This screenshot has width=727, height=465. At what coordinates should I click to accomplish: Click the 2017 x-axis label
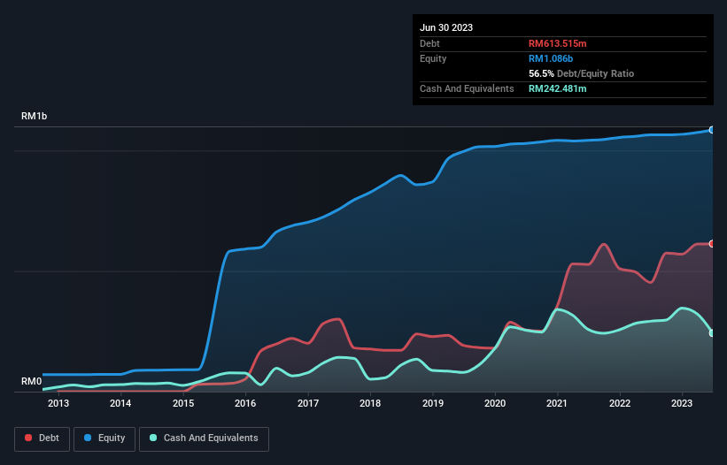coord(308,403)
